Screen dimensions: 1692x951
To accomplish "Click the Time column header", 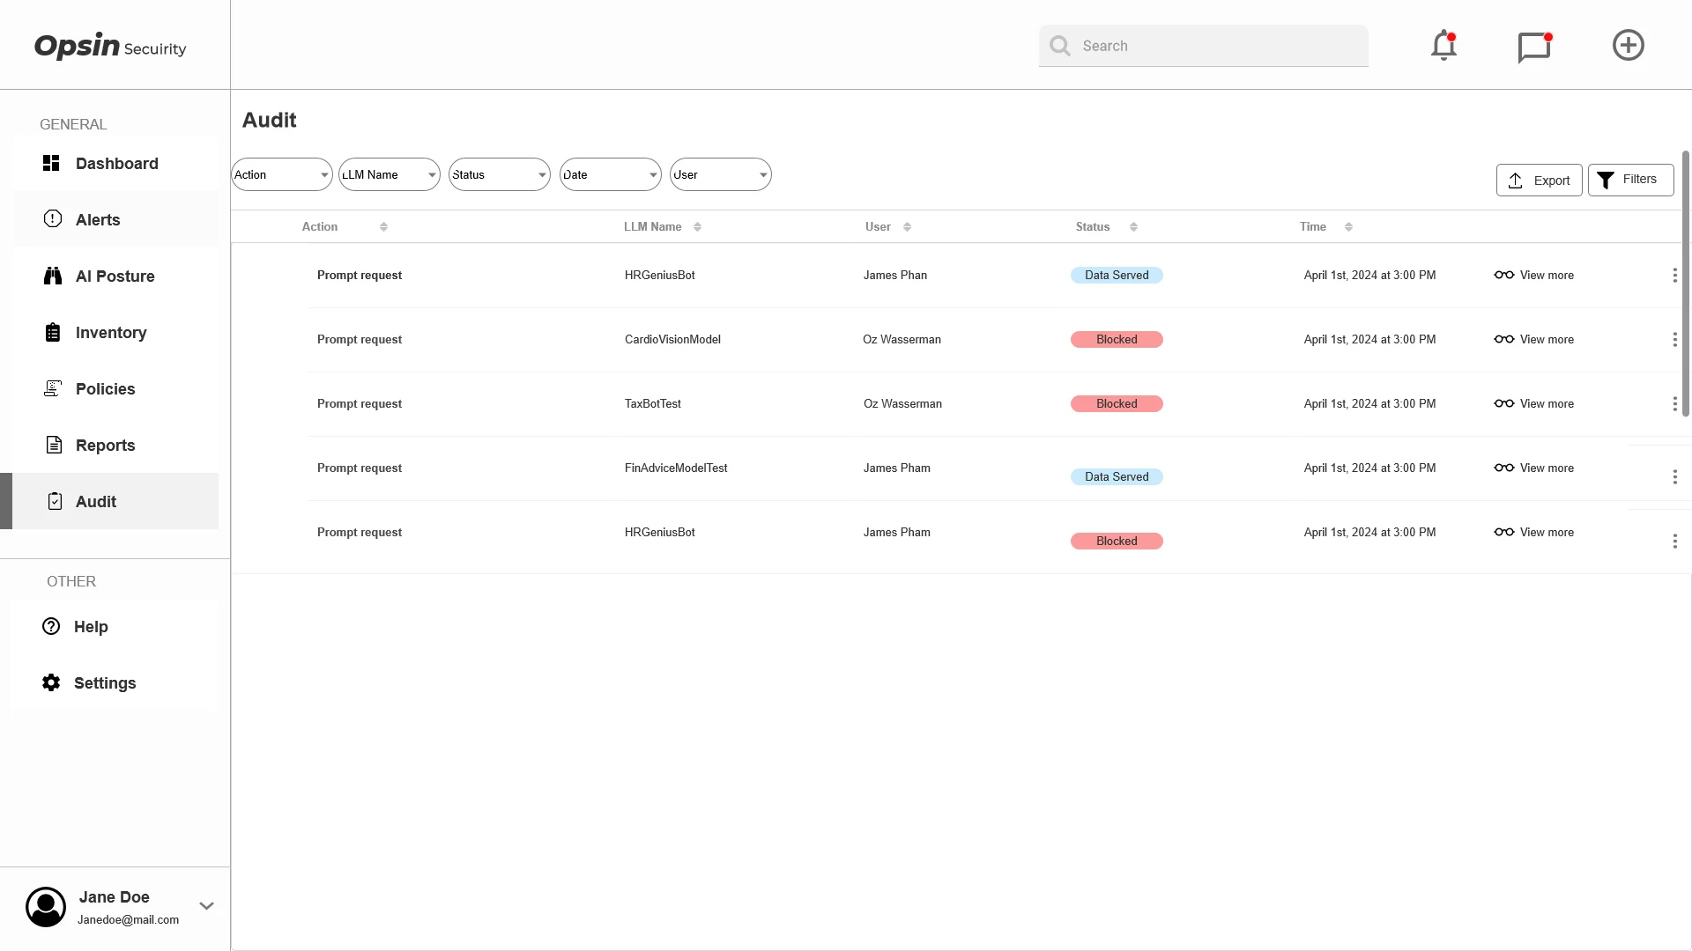I will pos(1312,226).
